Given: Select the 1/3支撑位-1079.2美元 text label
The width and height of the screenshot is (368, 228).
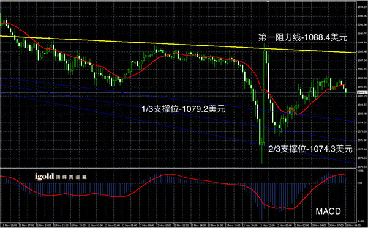Looking at the screenshot, I should click(184, 109).
